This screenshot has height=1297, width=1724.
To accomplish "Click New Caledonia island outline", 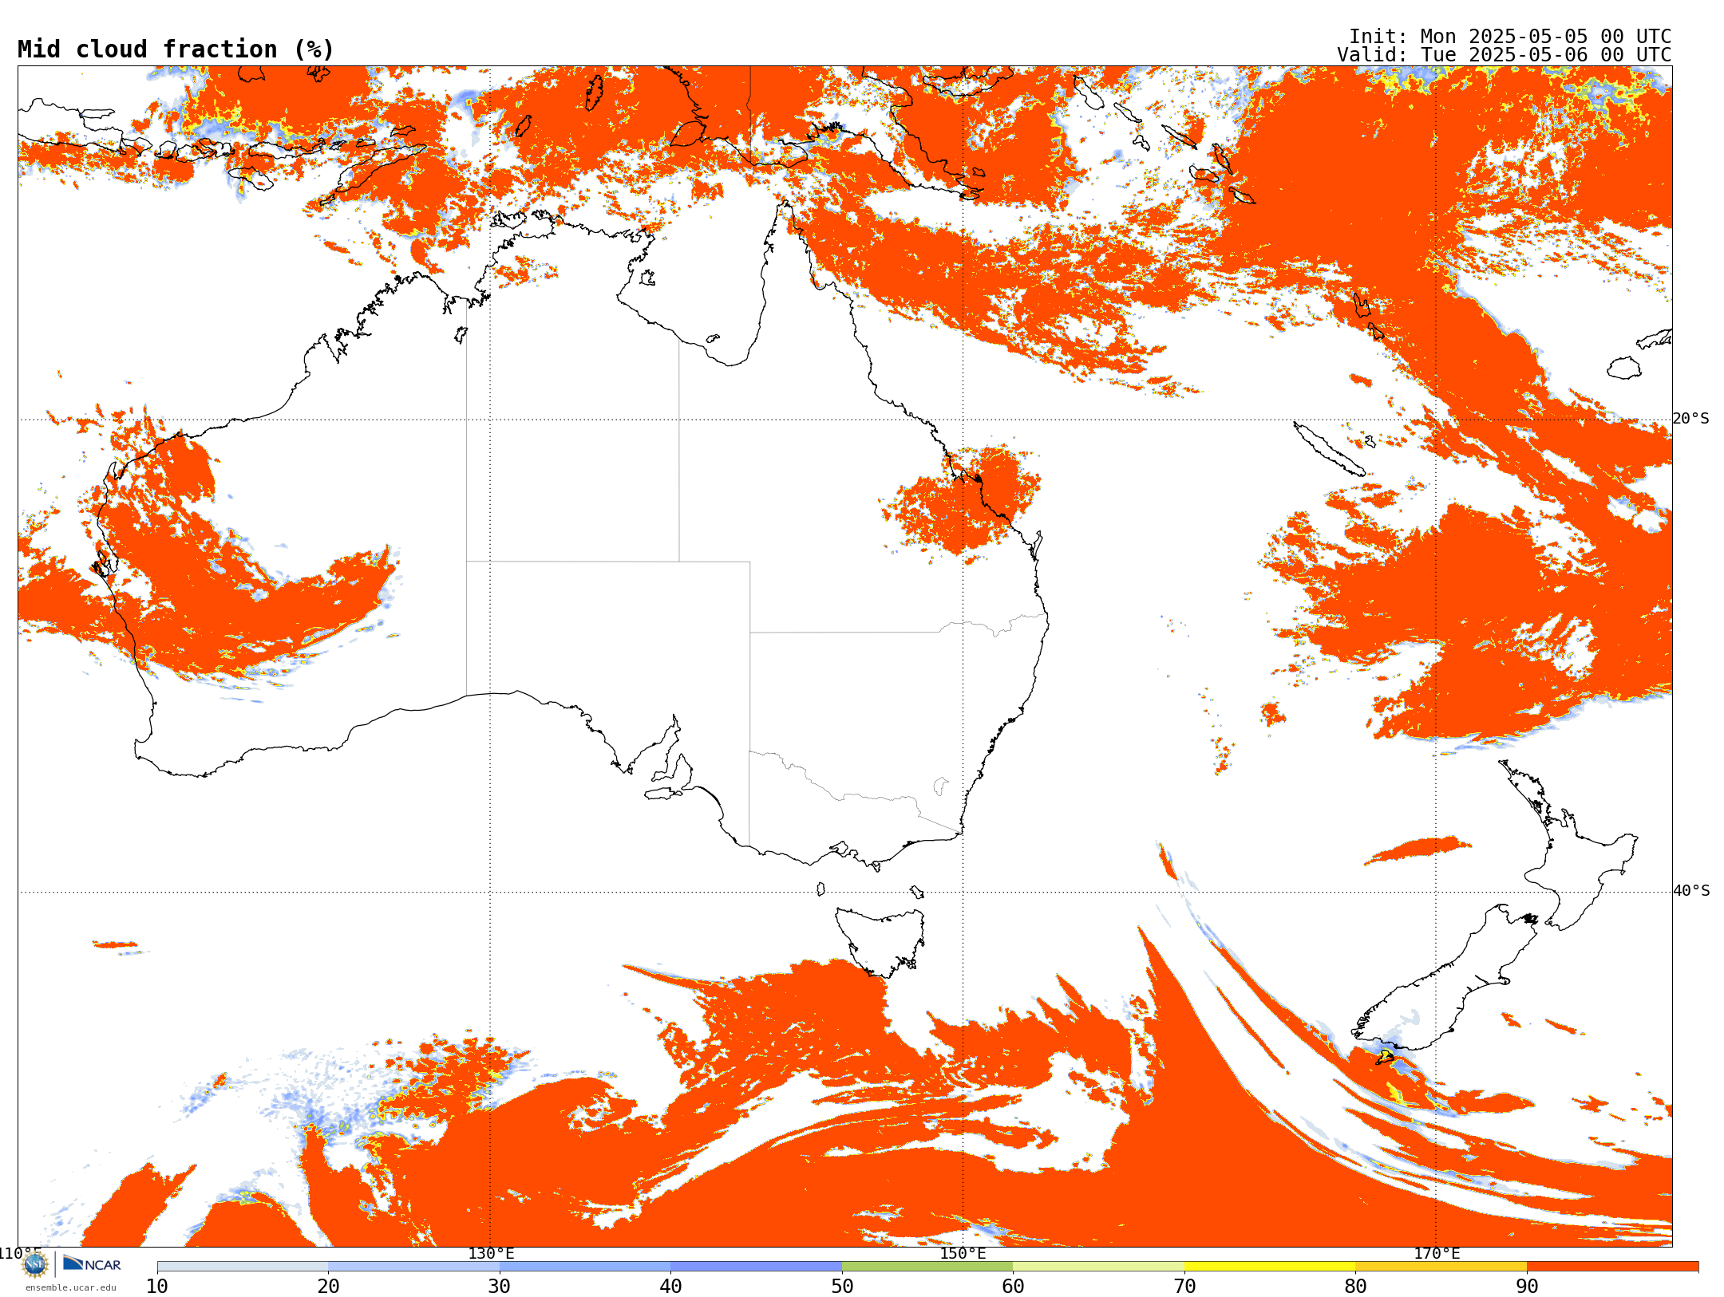I will click(x=1329, y=449).
